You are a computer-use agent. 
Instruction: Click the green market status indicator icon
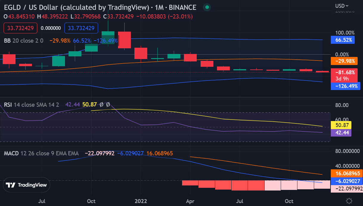[207, 7]
